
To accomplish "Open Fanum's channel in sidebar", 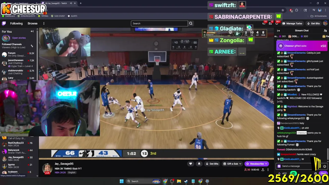I will (19, 54).
